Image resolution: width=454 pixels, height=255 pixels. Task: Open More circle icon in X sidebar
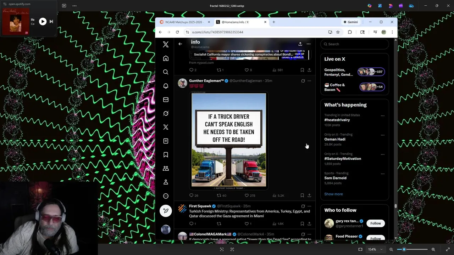click(x=166, y=196)
